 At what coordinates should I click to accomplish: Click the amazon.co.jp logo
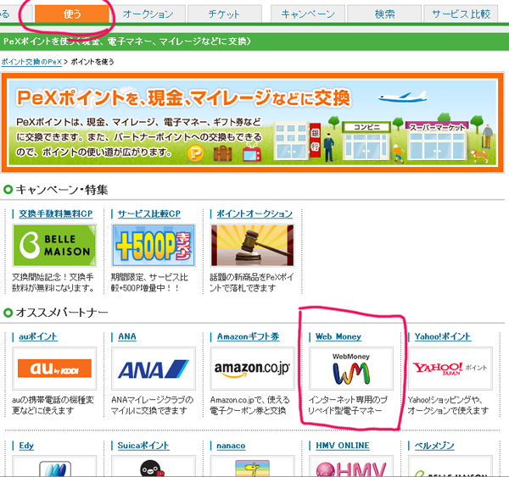pyautogui.click(x=252, y=369)
